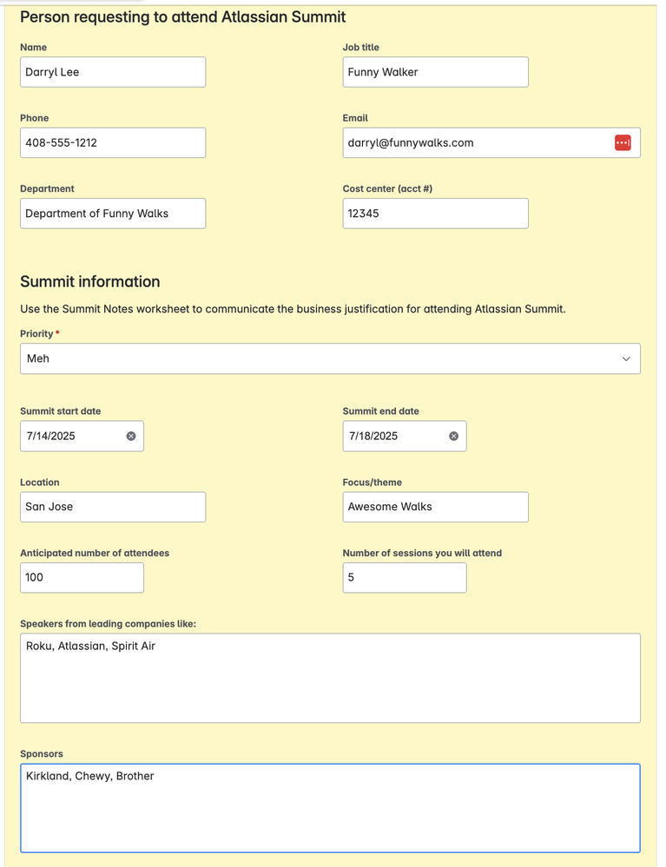This screenshot has height=867, width=666.
Task: Click the 'Name' label
Action: [x=33, y=47]
